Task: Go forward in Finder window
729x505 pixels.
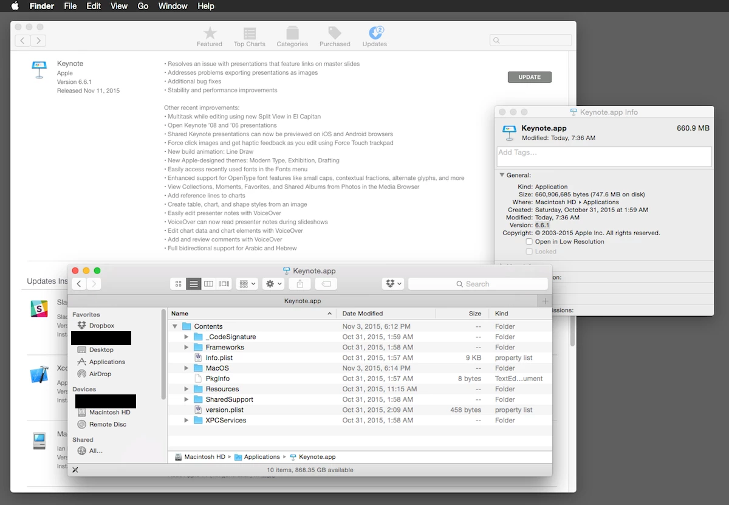Action: coord(94,284)
